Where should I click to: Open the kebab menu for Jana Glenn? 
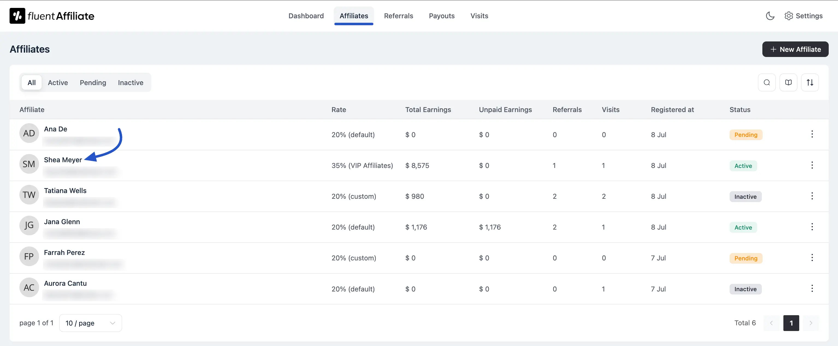[812, 227]
